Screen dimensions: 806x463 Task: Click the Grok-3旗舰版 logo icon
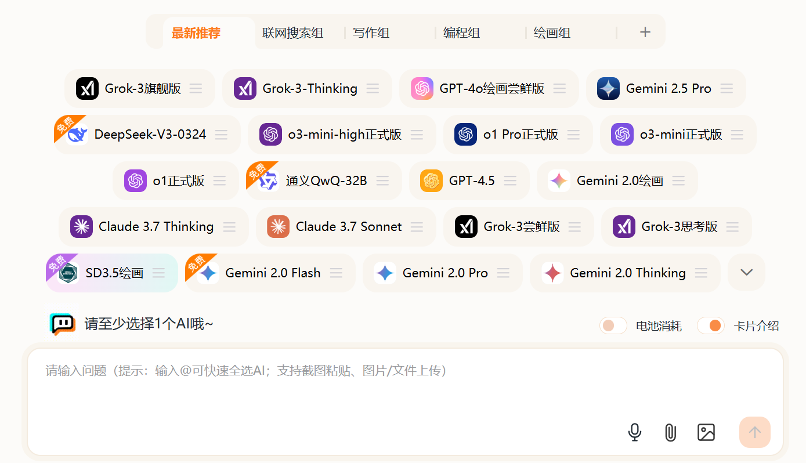(87, 89)
